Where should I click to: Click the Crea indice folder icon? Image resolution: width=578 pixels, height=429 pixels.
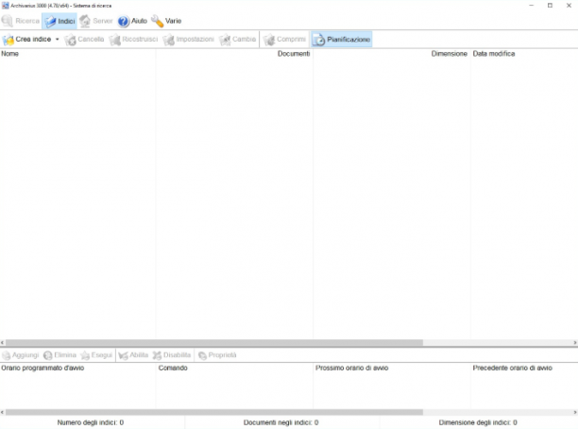point(8,40)
